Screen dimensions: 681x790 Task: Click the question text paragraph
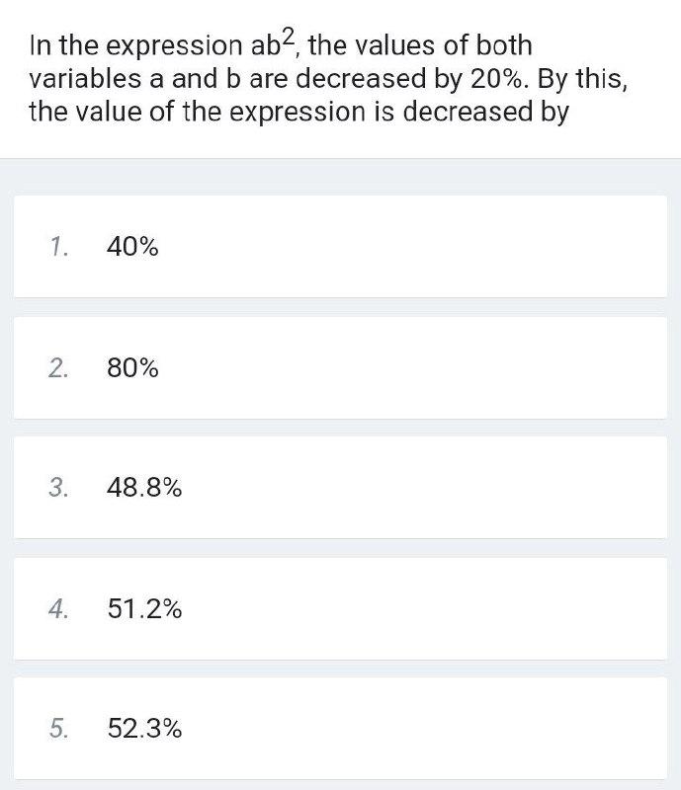click(x=326, y=78)
